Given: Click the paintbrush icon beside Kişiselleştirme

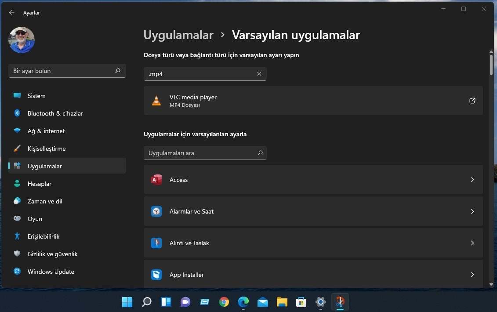Looking at the screenshot, I should tap(17, 148).
